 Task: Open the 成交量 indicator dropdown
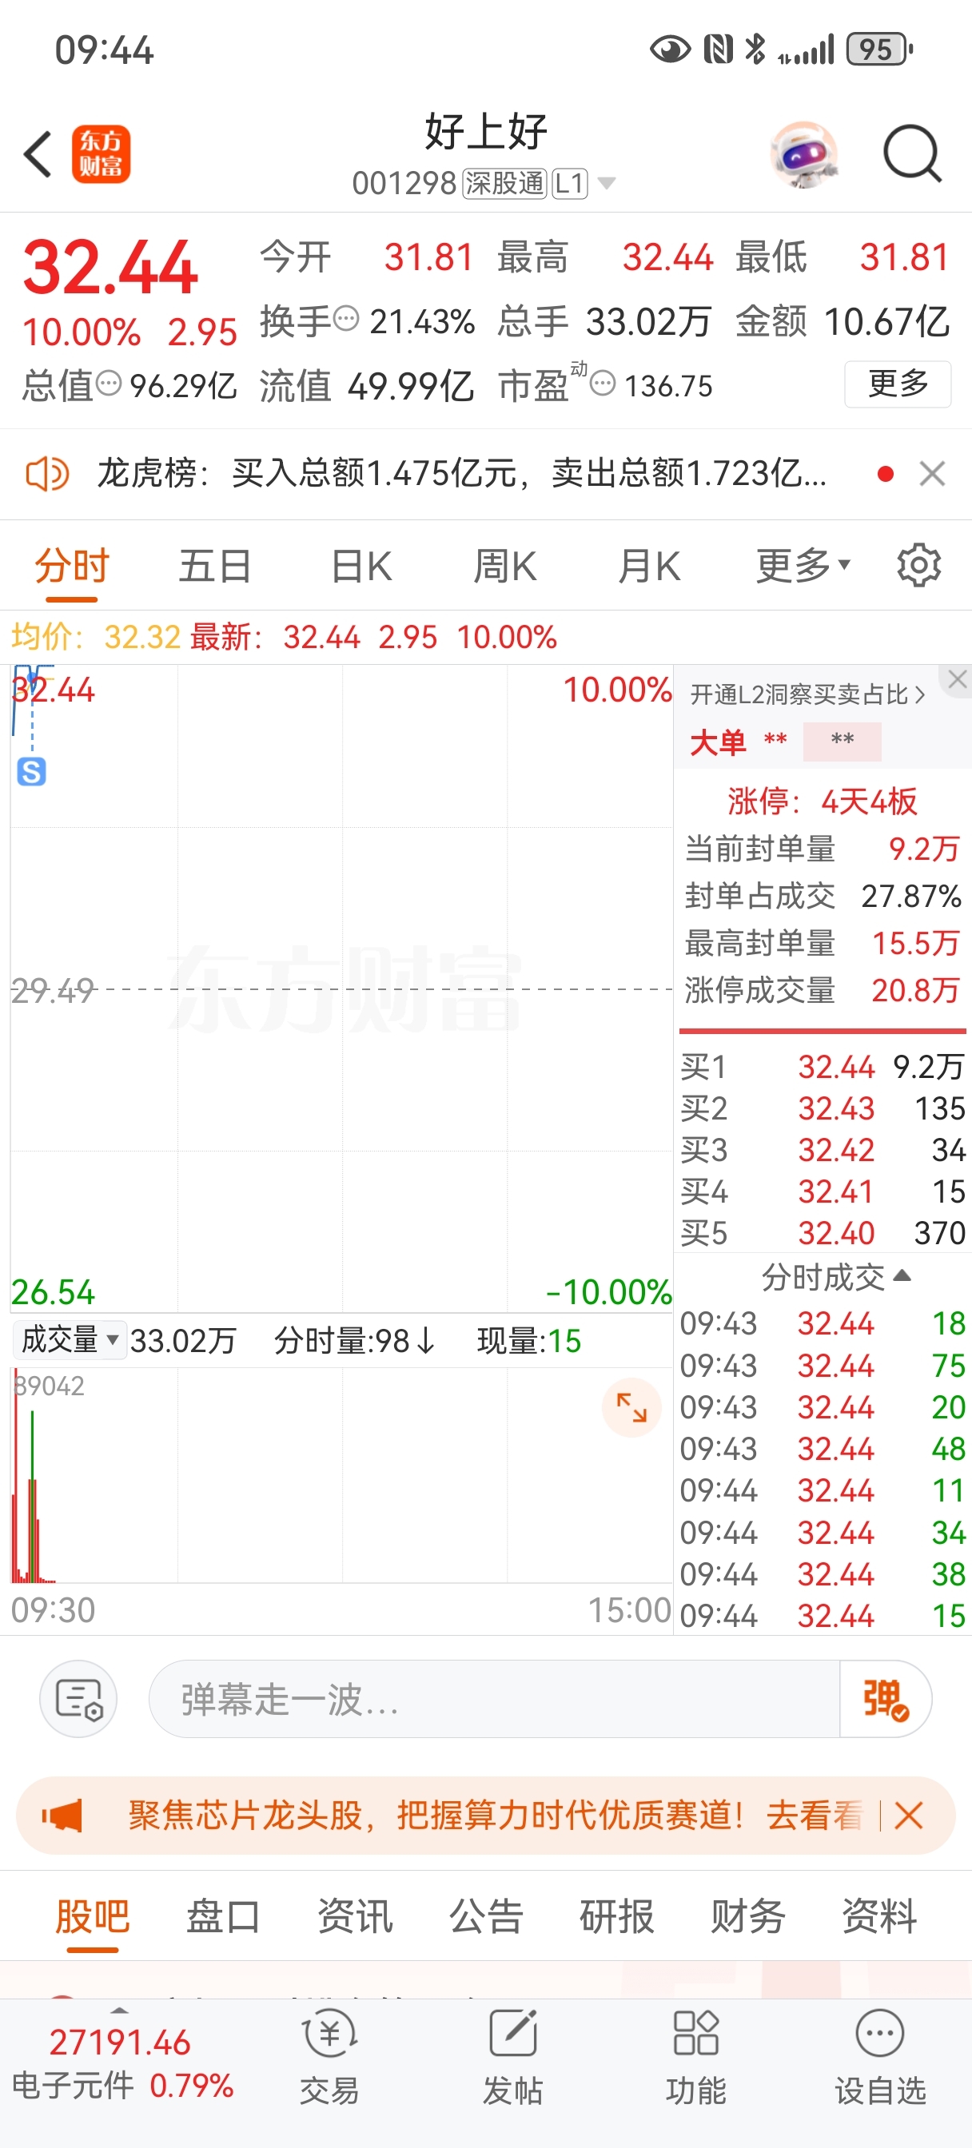tap(70, 1340)
